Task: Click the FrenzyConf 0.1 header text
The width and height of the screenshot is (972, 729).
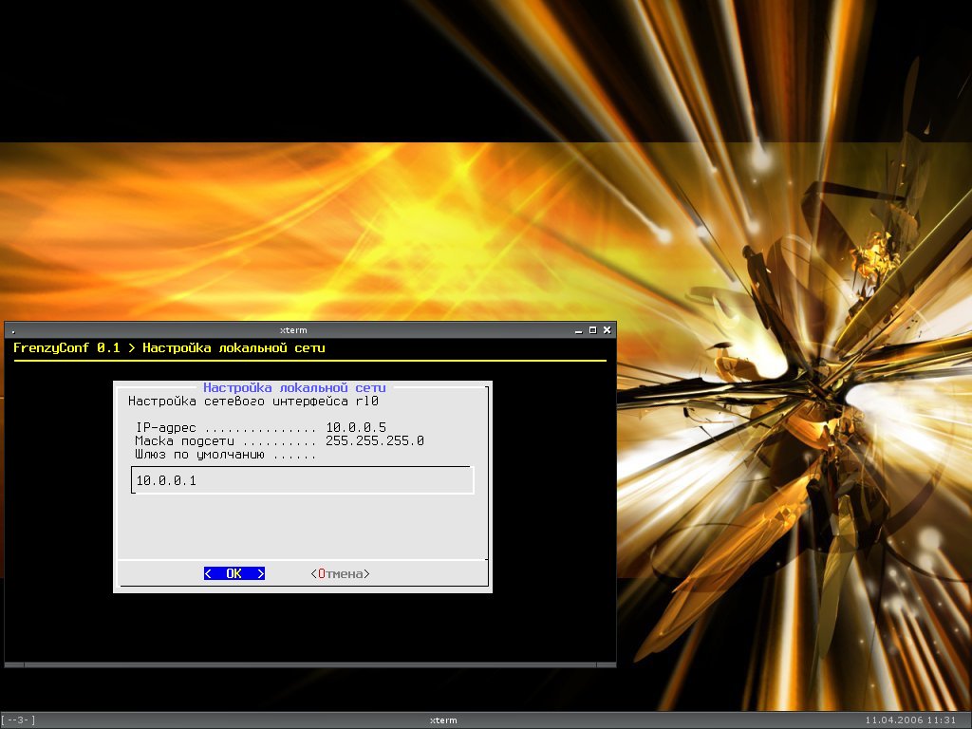Action: pyautogui.click(x=66, y=347)
